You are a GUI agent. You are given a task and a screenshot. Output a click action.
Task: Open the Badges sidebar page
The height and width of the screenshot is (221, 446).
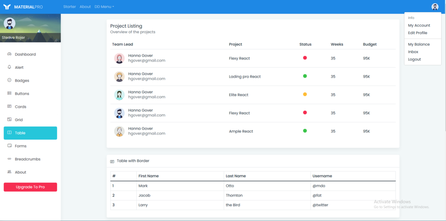(x=30, y=80)
